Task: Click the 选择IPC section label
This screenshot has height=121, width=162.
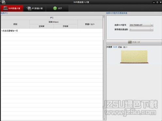Action: 4,13
